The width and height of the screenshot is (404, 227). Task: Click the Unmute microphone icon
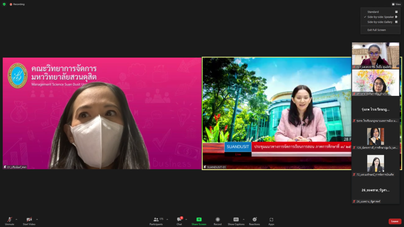(10, 219)
